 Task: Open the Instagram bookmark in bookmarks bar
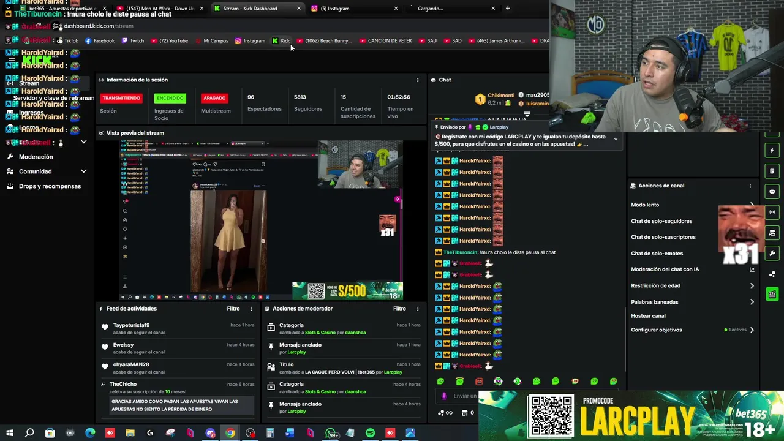point(250,41)
